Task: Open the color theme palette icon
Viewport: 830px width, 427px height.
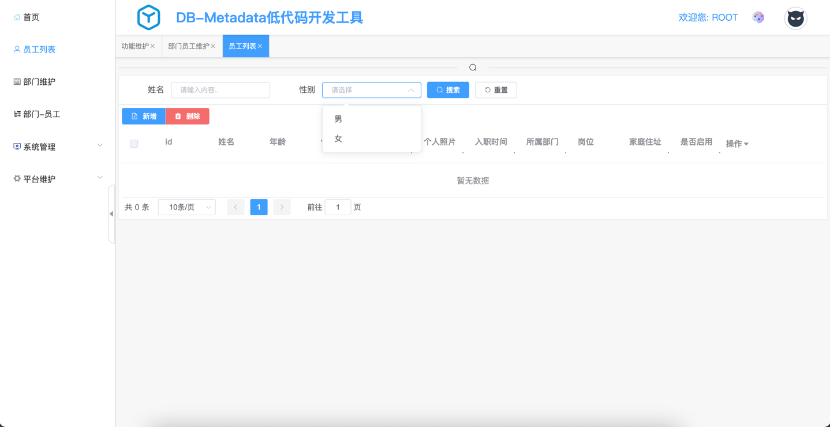Action: pyautogui.click(x=758, y=17)
